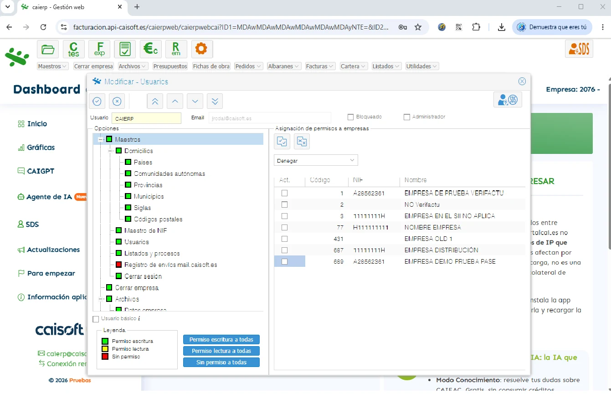Go to next record down arrow

tap(195, 101)
